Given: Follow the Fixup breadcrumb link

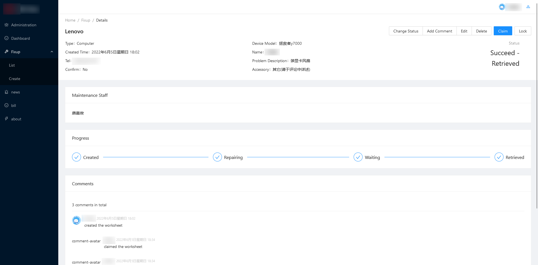Looking at the screenshot, I should point(86,20).
